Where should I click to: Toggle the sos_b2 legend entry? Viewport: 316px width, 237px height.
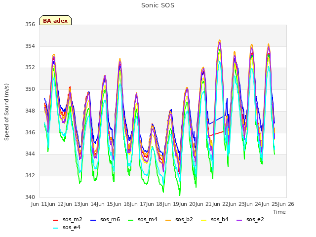[179, 219]
